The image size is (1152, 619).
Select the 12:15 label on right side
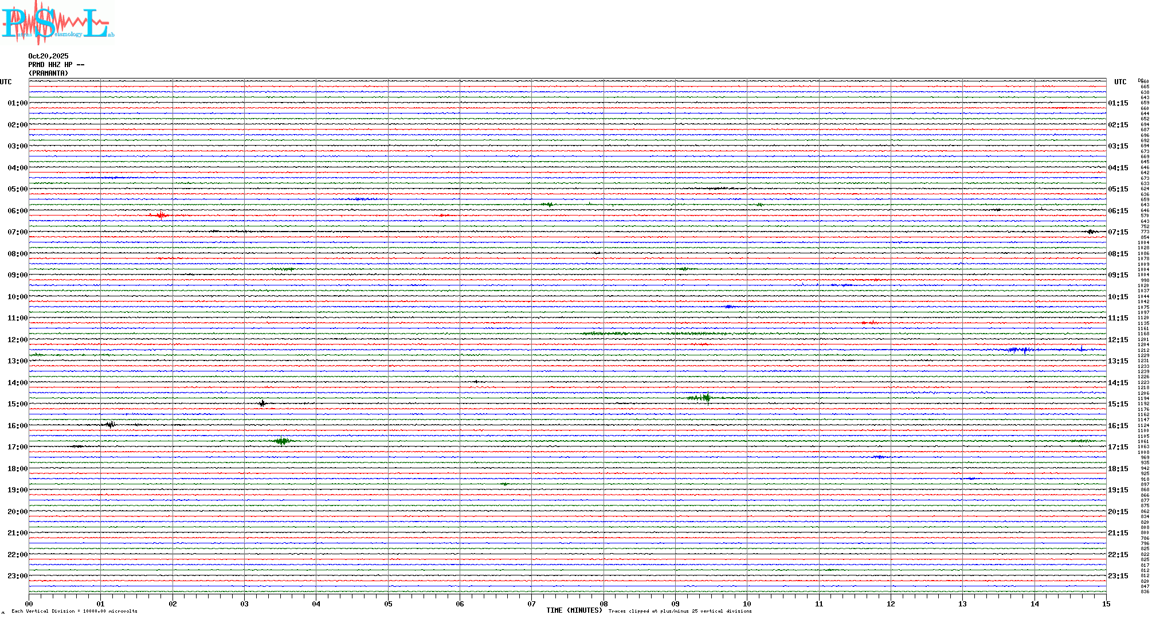1118,340
